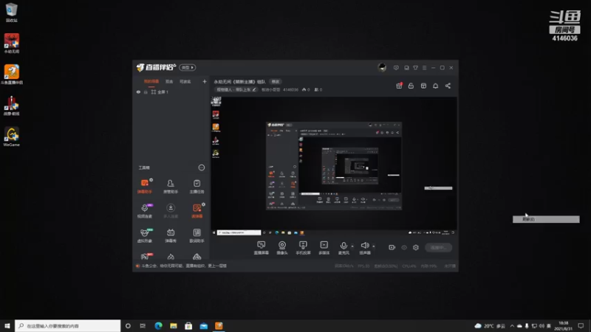
Task: Switch to the third scene tab
Action: (185, 81)
